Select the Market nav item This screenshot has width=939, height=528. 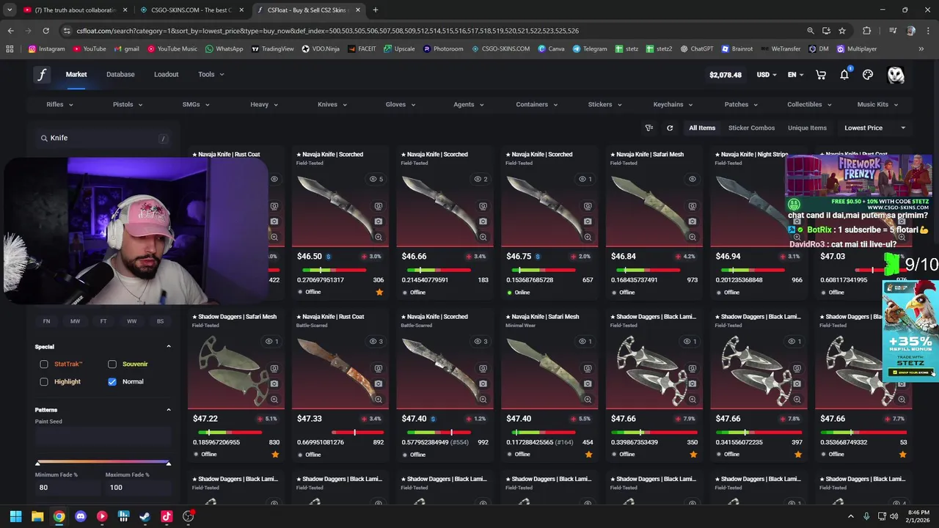76,74
